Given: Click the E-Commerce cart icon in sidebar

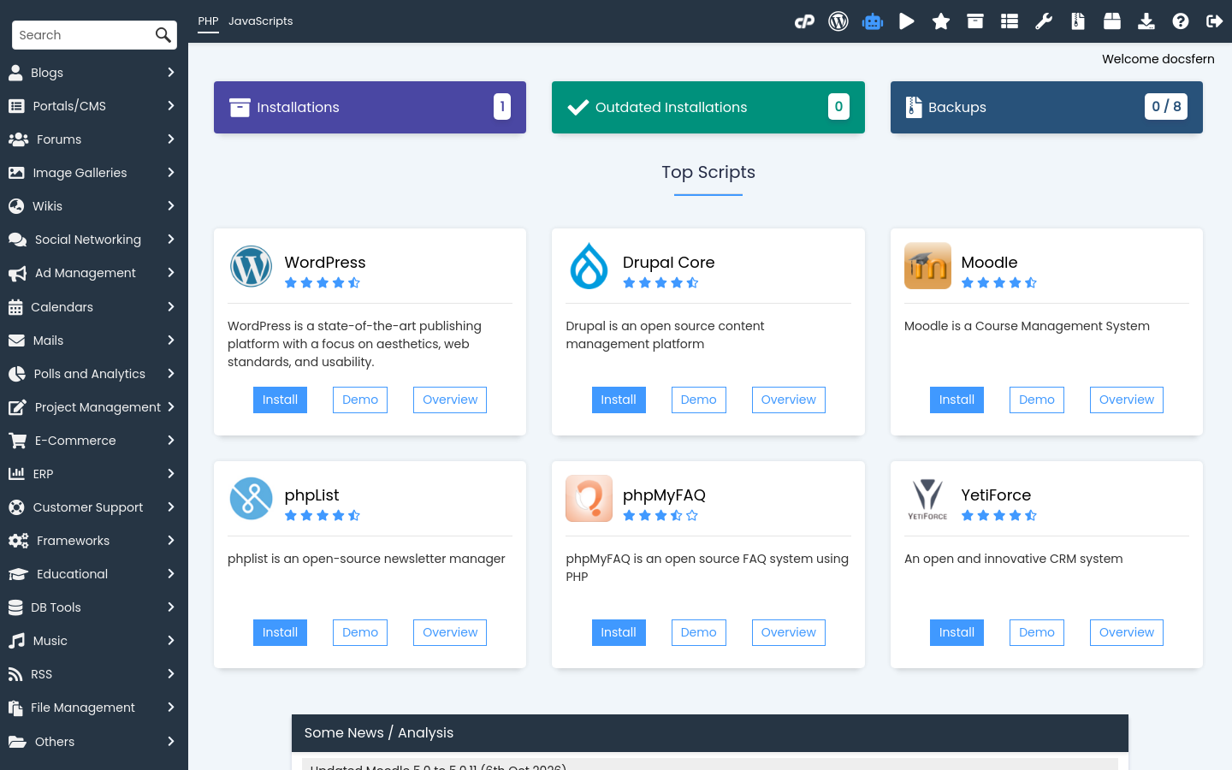Looking at the screenshot, I should click(x=17, y=441).
